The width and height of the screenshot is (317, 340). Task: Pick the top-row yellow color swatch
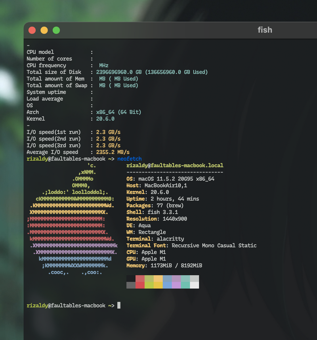(x=158, y=278)
